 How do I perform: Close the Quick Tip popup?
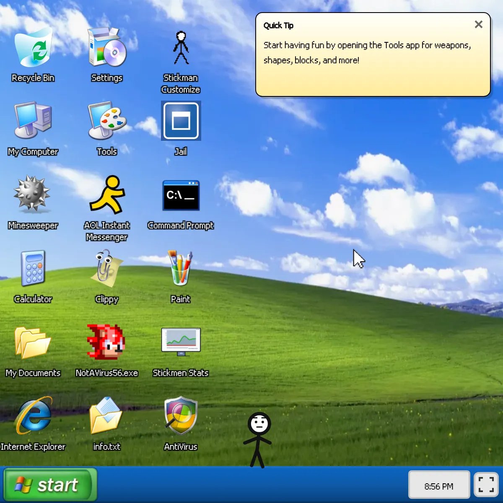478,25
